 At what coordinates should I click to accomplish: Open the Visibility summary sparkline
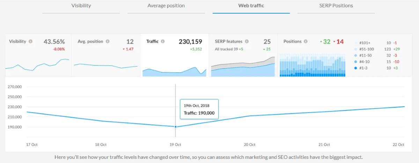37,65
